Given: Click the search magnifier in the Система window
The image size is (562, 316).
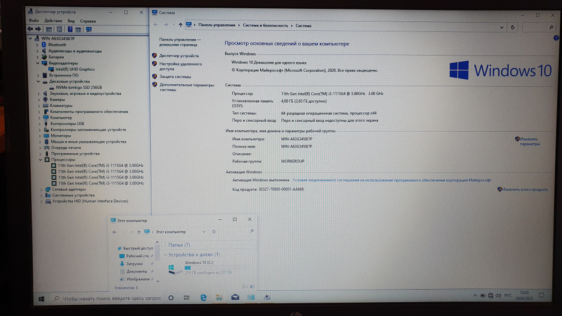Looking at the screenshot, I should (551, 27).
